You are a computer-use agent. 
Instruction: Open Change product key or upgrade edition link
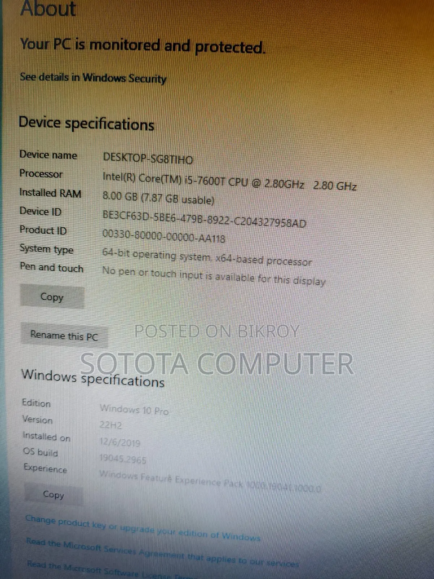(x=143, y=528)
